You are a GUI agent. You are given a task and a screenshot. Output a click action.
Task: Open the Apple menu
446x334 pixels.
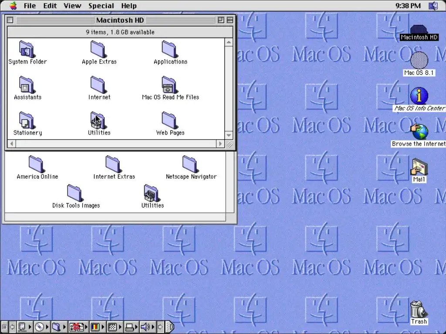[x=13, y=6]
